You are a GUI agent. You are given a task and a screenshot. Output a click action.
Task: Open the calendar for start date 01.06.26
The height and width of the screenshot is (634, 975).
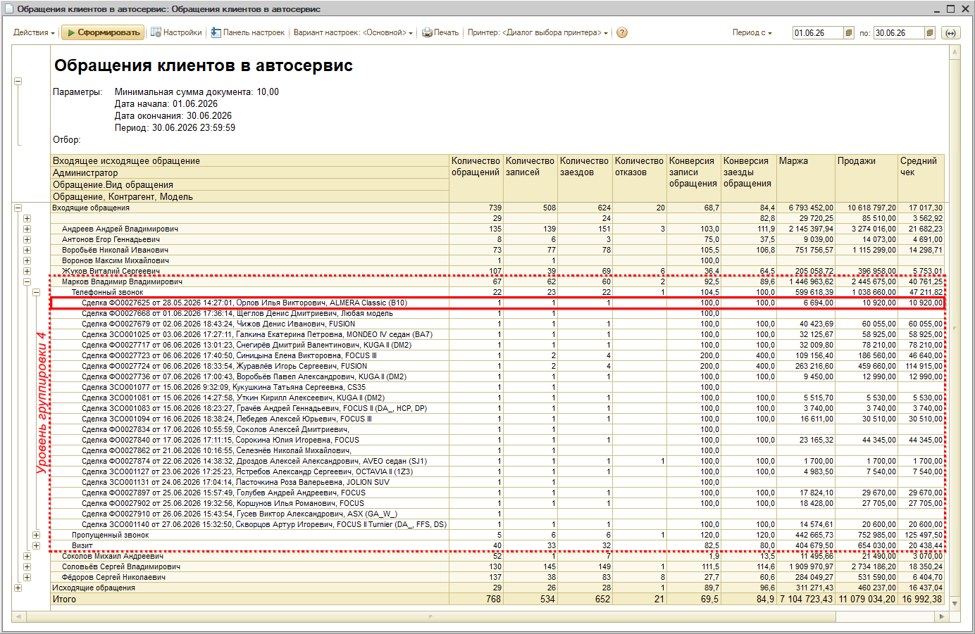pos(849,33)
